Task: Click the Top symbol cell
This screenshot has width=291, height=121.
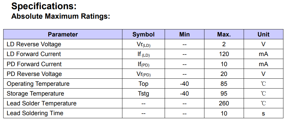Action: coord(144,84)
